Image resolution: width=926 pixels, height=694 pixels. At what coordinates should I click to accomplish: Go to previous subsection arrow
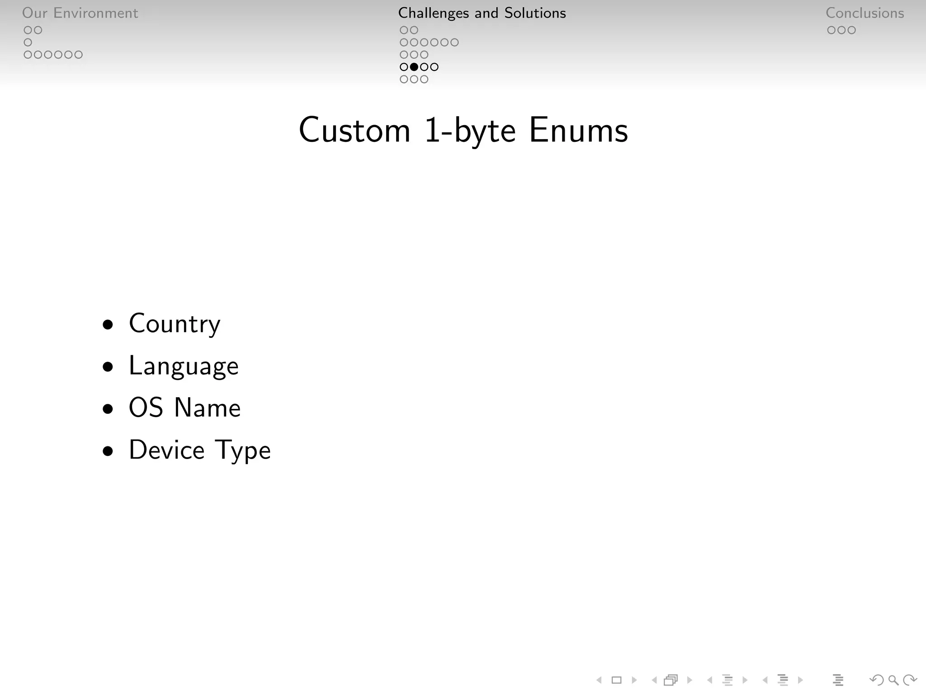(x=710, y=680)
